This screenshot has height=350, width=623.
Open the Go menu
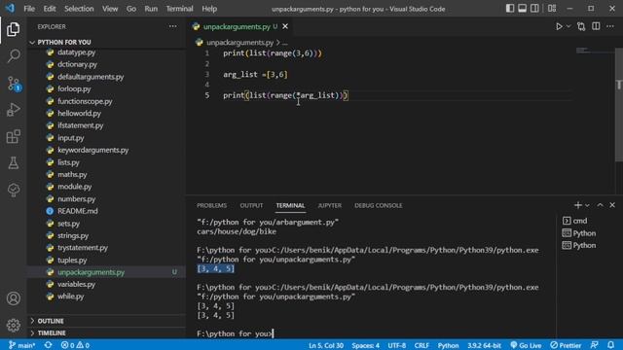tap(131, 9)
